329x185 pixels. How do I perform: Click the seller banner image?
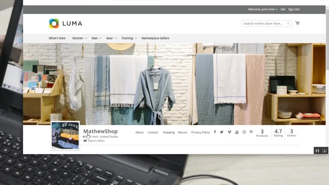tap(174, 84)
